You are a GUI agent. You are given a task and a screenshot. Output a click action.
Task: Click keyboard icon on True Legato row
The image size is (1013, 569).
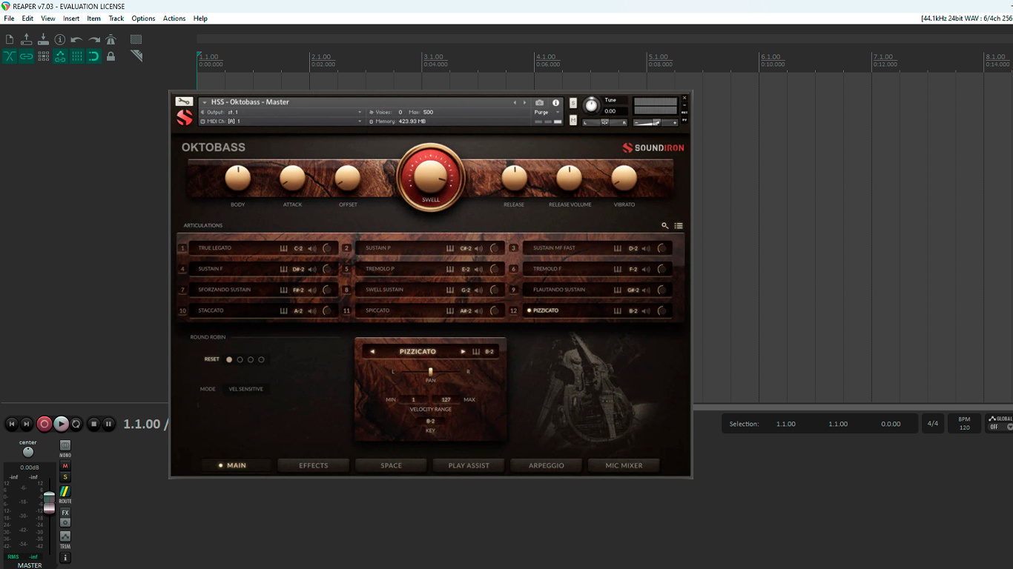[x=283, y=248]
